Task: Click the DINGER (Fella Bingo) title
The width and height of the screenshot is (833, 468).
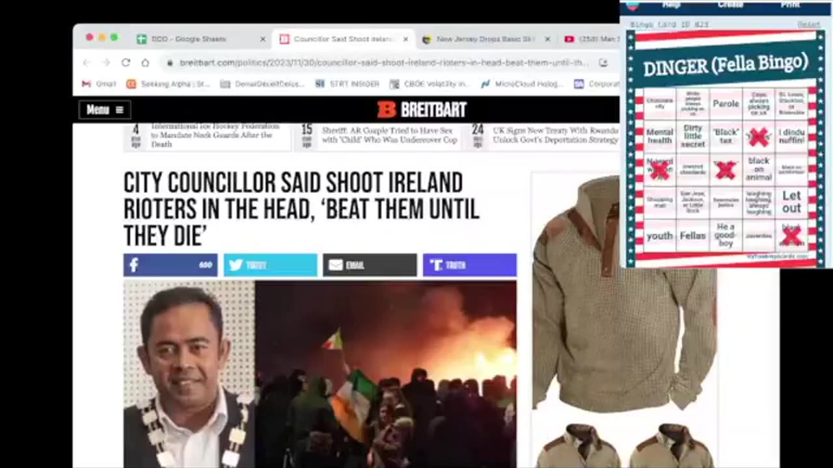Action: coord(725,64)
